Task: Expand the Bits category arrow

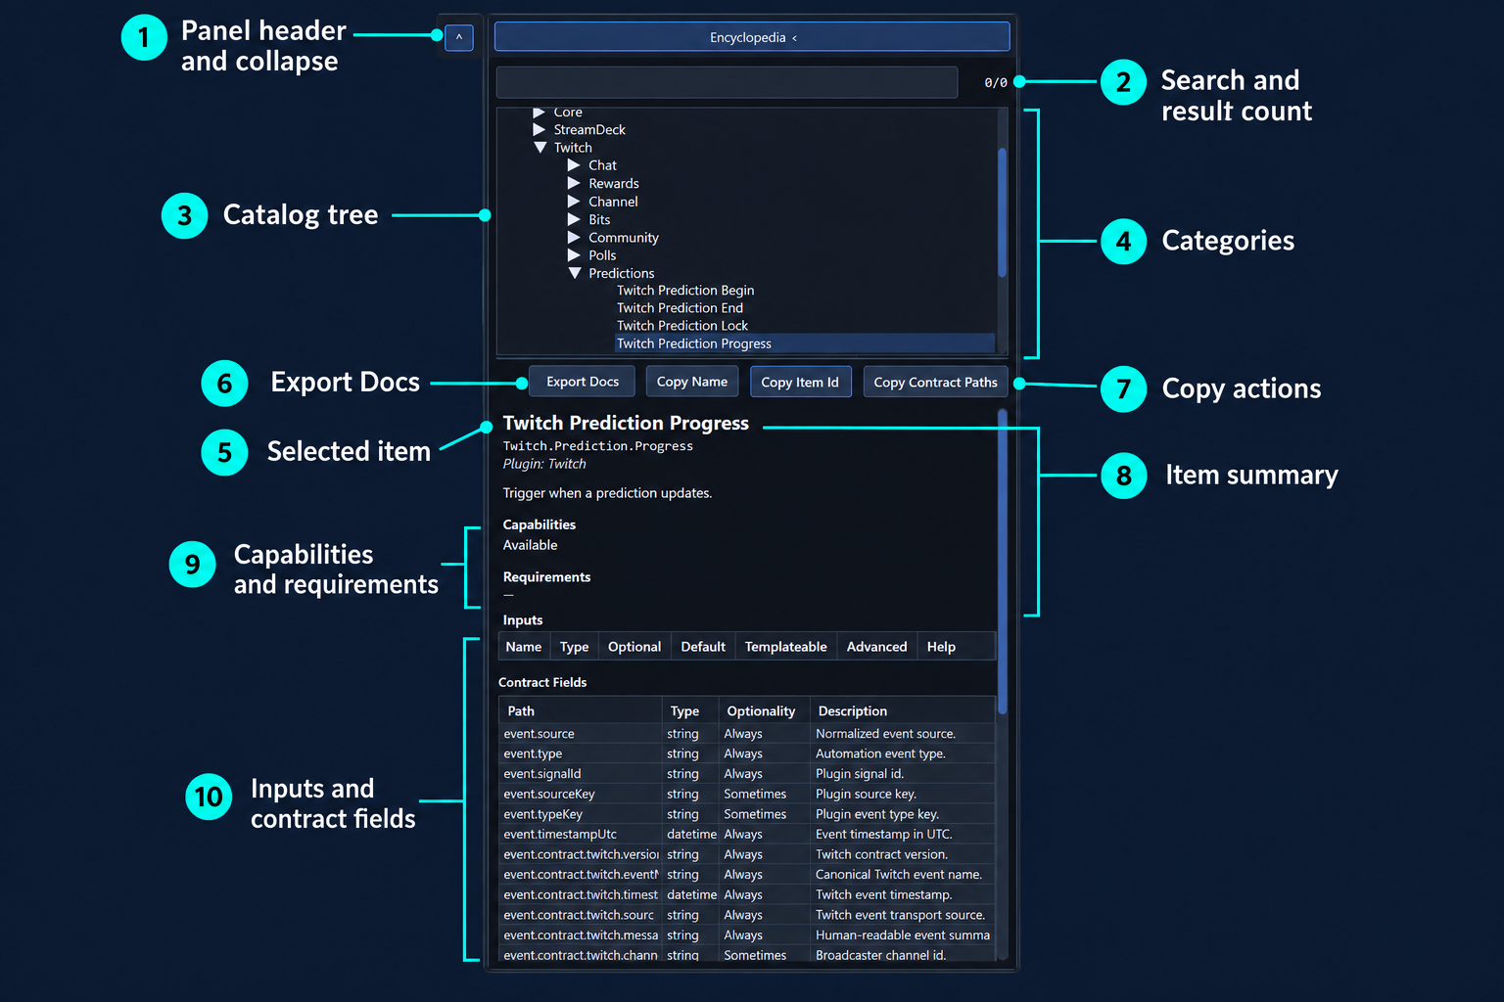Action: click(574, 219)
